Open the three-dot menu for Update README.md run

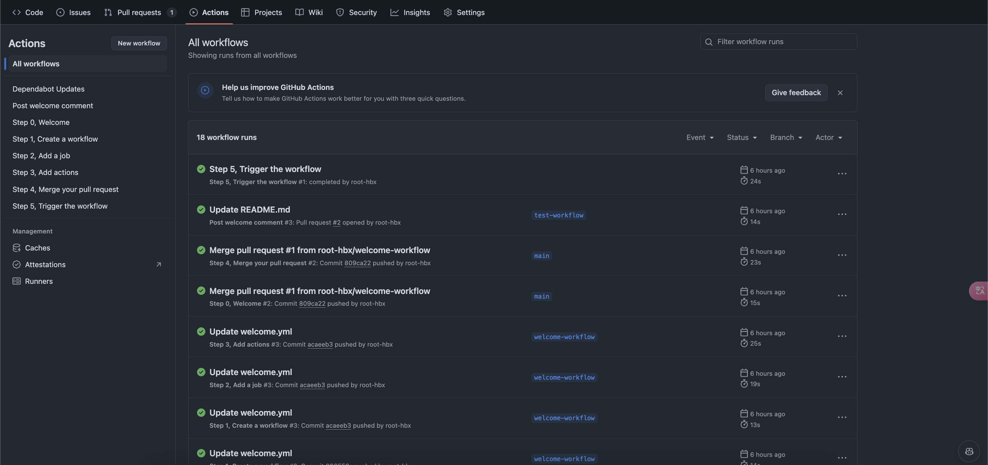(842, 214)
